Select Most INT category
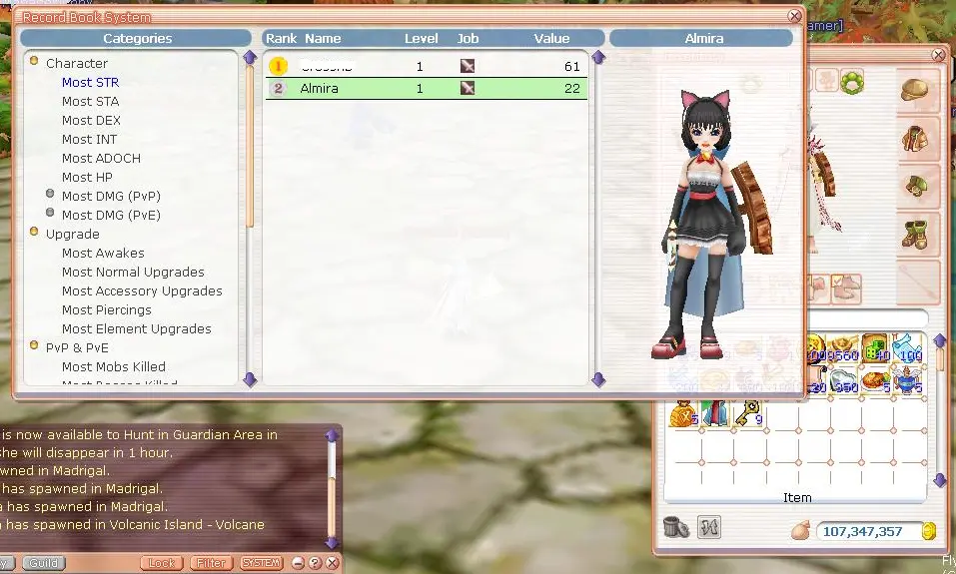This screenshot has height=574, width=956. point(89,139)
